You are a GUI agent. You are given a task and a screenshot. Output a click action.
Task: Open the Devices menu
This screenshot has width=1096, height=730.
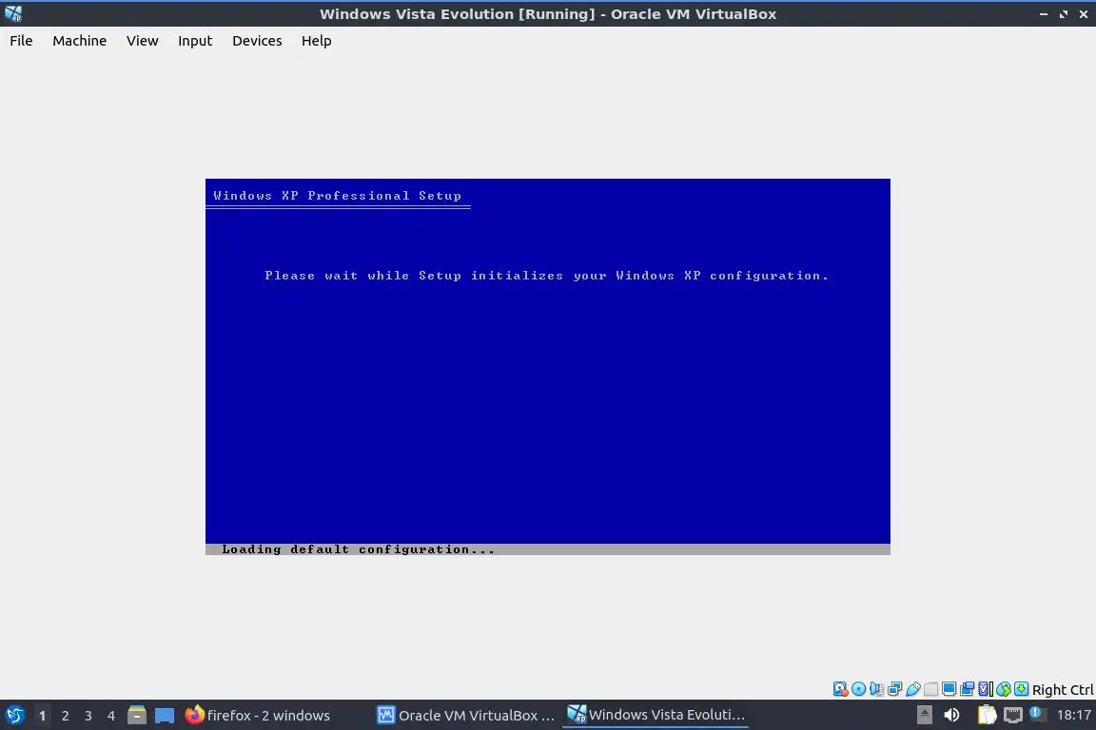257,41
